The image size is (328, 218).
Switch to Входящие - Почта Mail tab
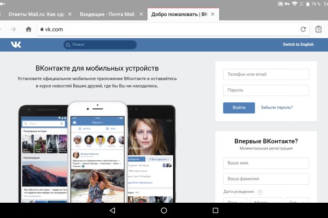[107, 13]
